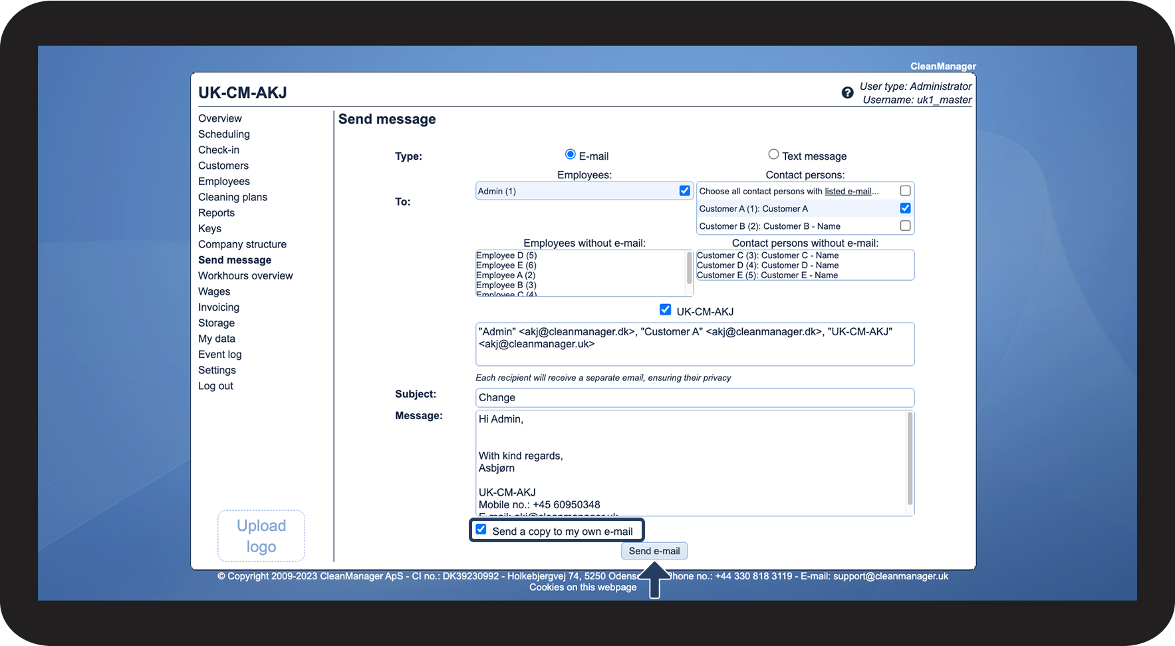Click the Subject input field
This screenshot has height=646, width=1175.
click(695, 398)
